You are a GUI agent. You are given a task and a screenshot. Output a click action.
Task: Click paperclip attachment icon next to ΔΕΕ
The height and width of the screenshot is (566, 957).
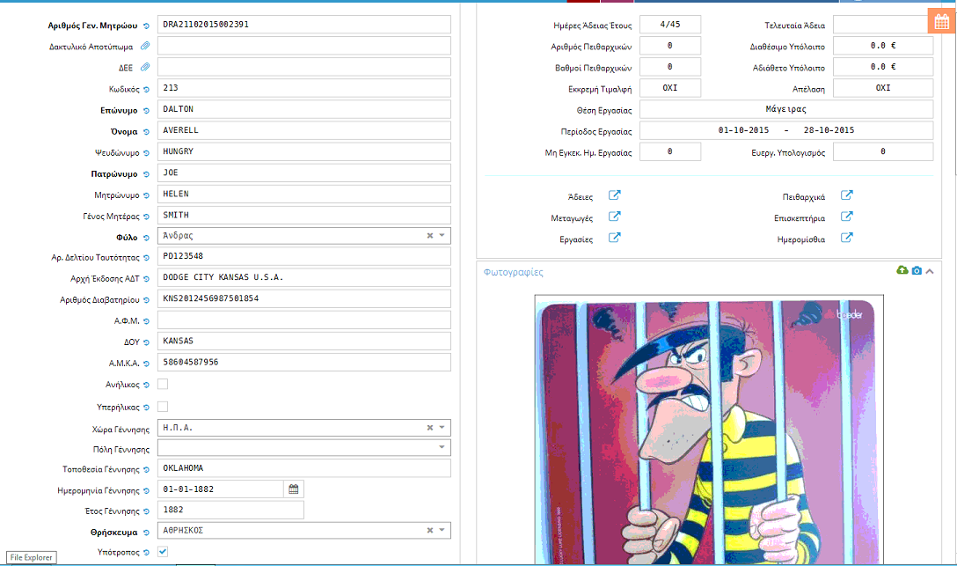145,67
